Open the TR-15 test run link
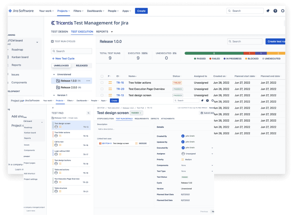This screenshot has width=293, height=215. click(x=120, y=83)
